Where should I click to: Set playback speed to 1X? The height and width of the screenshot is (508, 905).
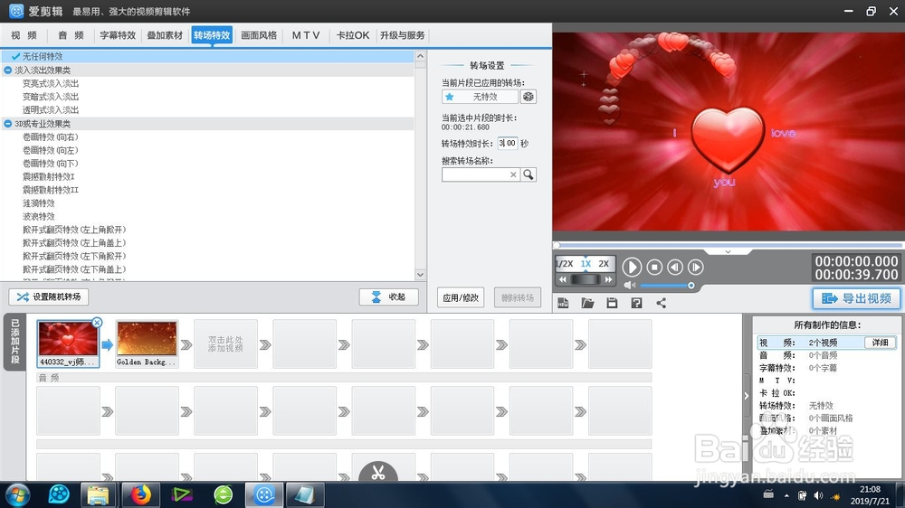586,264
